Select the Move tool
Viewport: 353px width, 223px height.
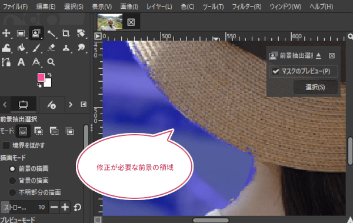point(6,34)
